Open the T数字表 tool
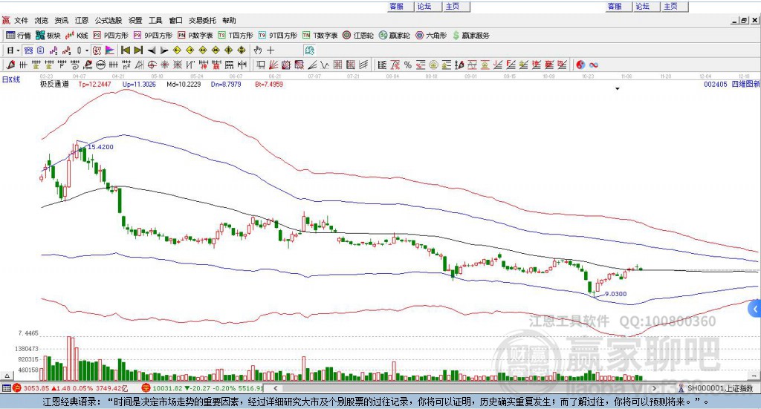Viewport: 761px width, 409px height. click(x=320, y=36)
